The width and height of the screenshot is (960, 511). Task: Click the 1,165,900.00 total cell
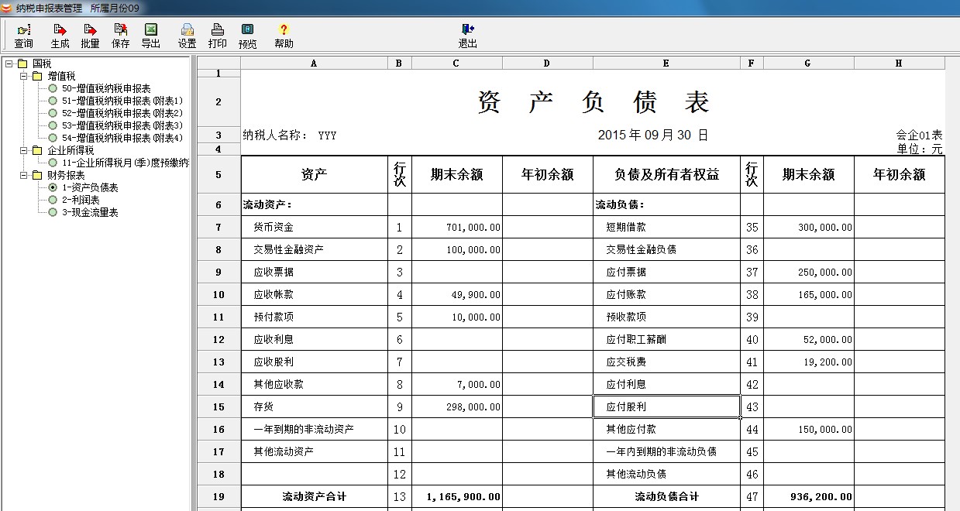point(456,496)
